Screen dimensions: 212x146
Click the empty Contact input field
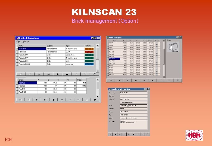pos(133,96)
